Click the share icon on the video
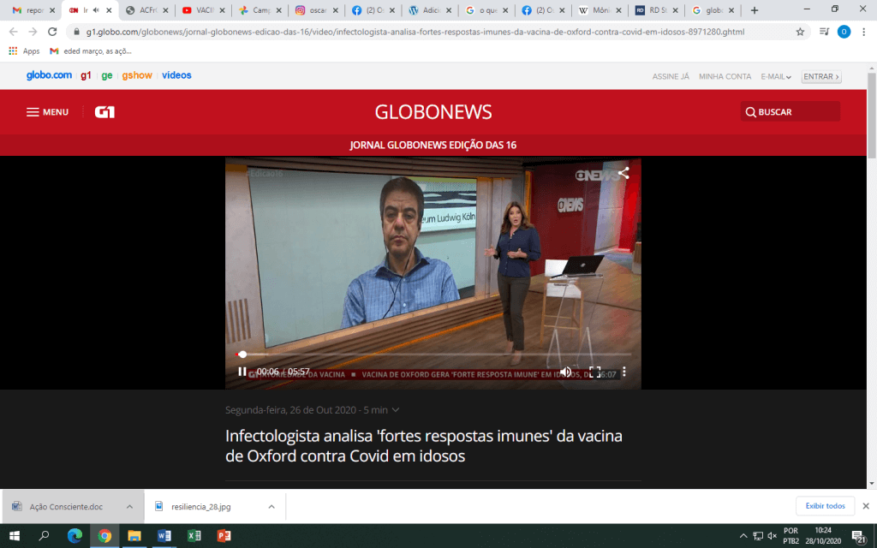The image size is (877, 548). tap(623, 173)
